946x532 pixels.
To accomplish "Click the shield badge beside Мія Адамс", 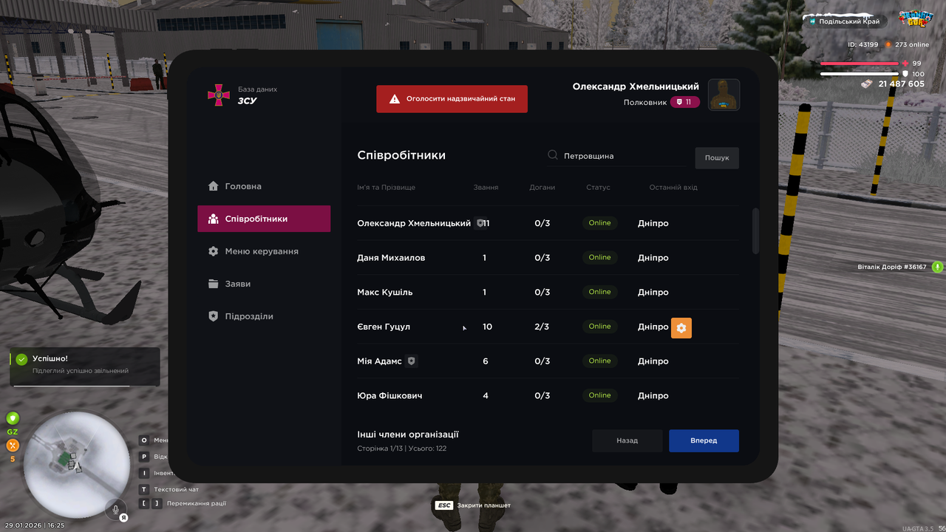I will tap(412, 361).
